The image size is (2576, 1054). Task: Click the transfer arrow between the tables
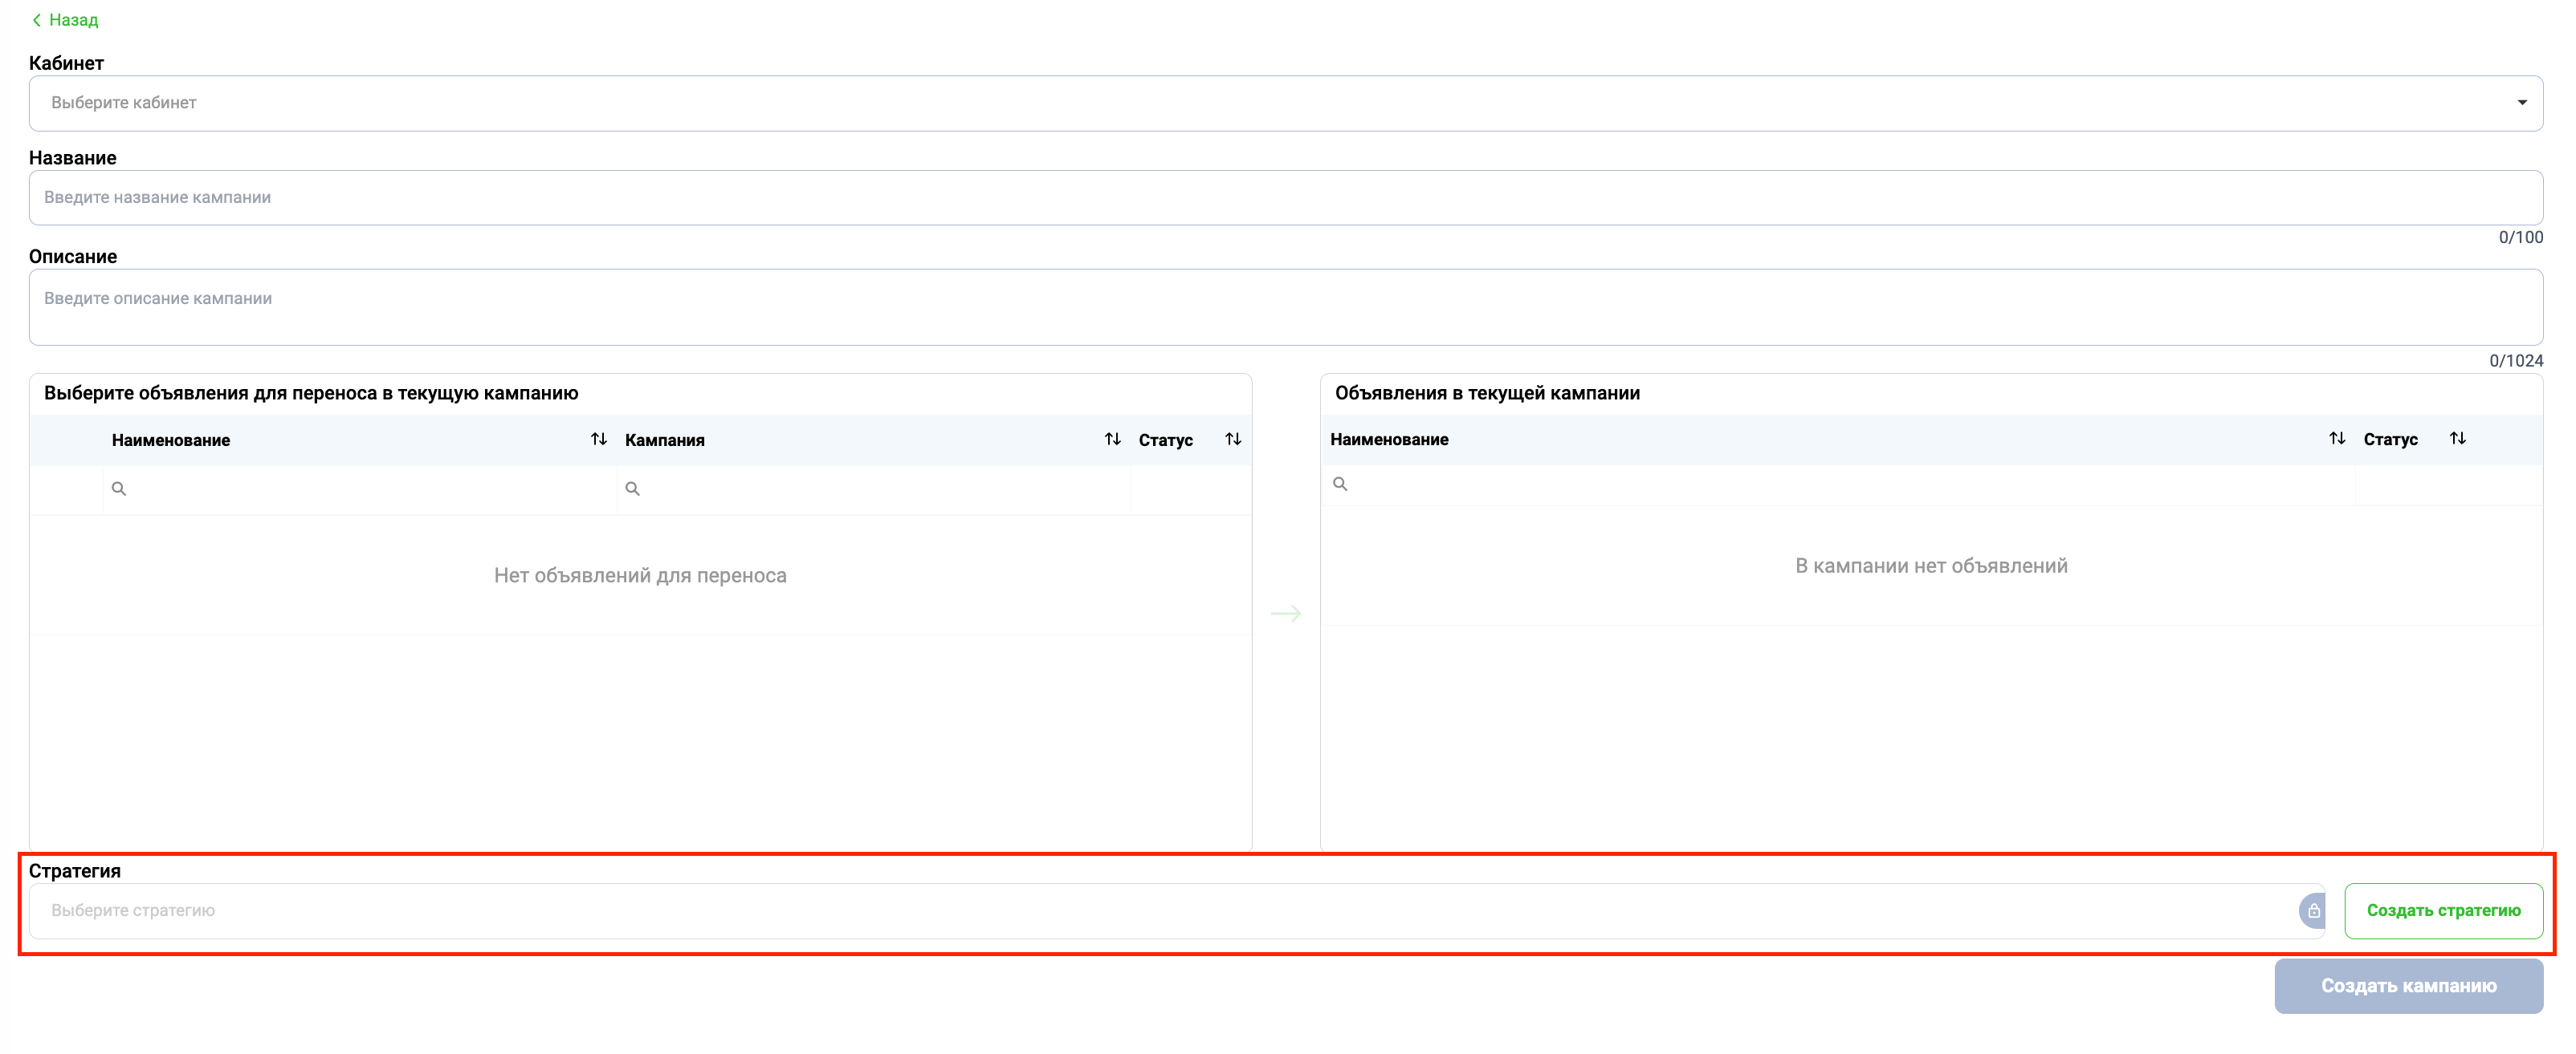coord(1286,614)
